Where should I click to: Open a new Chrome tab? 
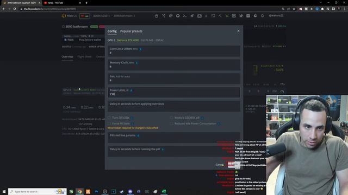click(86, 3)
